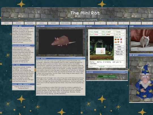
Task: Click the Cami title bar
Action: tap(141, 26)
